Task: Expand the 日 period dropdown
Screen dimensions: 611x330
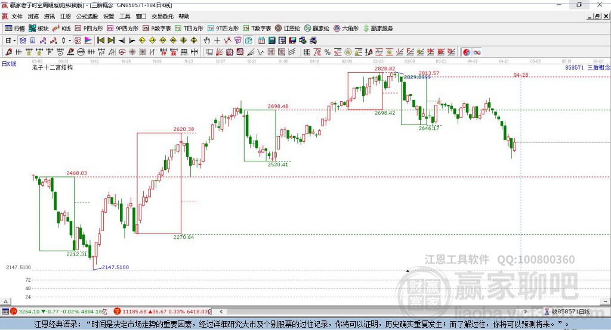Action: [14, 41]
